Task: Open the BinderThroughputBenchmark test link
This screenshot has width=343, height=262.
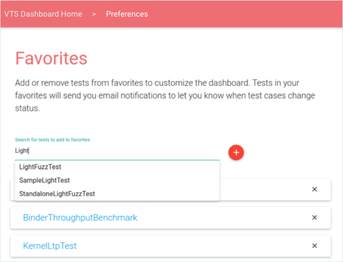Action: 80,217
